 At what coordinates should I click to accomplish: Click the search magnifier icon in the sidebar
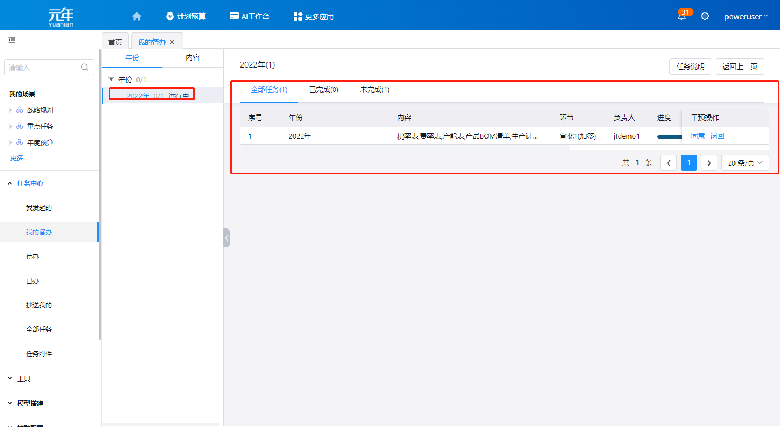84,68
